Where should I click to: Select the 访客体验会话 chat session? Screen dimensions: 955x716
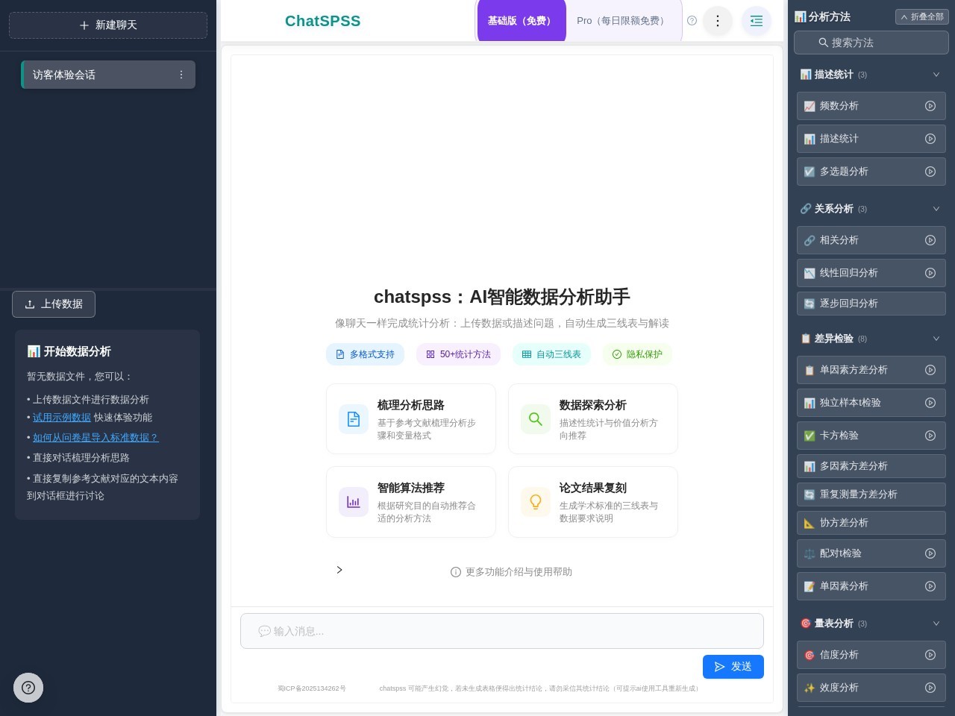tap(108, 75)
